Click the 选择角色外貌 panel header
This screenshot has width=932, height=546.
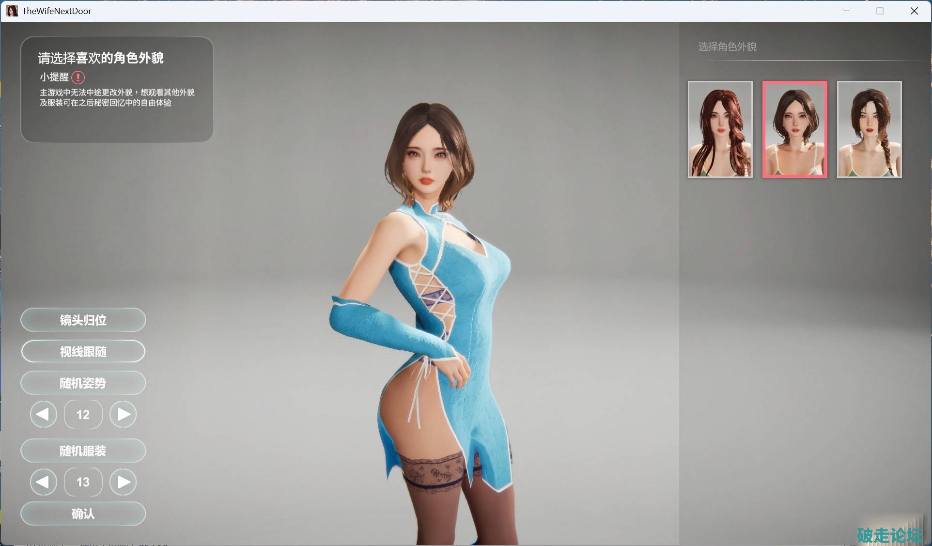pos(727,47)
